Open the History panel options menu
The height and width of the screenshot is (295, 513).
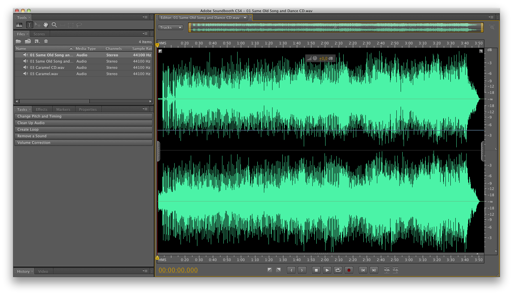point(145,271)
